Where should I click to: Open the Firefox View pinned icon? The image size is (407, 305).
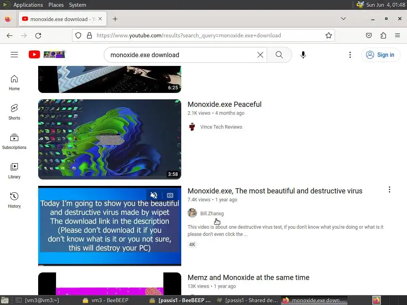[8, 19]
